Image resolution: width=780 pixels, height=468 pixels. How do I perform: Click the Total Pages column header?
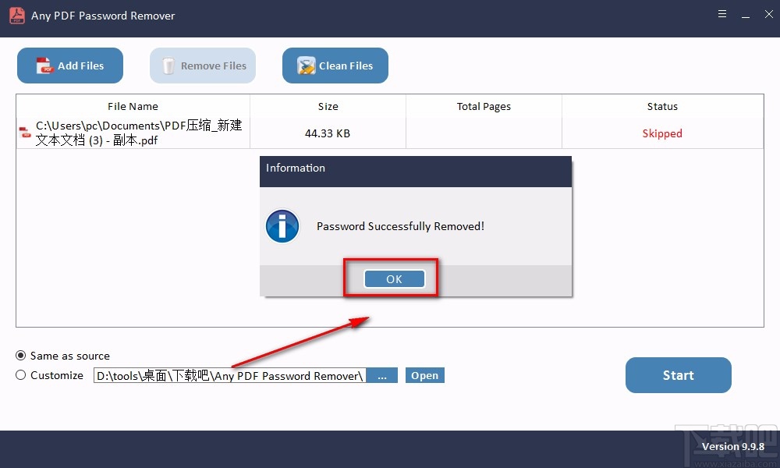pos(484,106)
